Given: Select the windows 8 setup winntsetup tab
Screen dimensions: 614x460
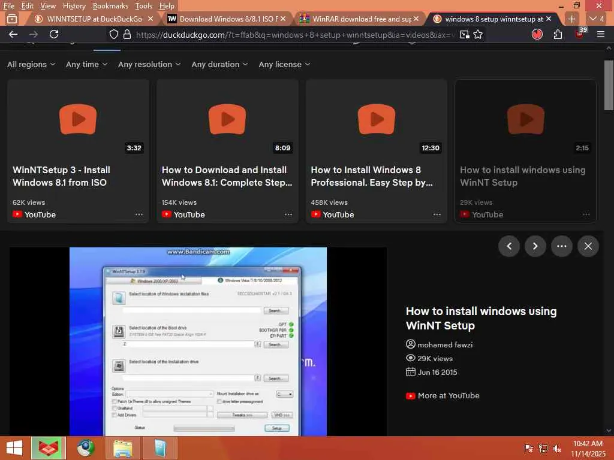Looking at the screenshot, I should (x=492, y=19).
